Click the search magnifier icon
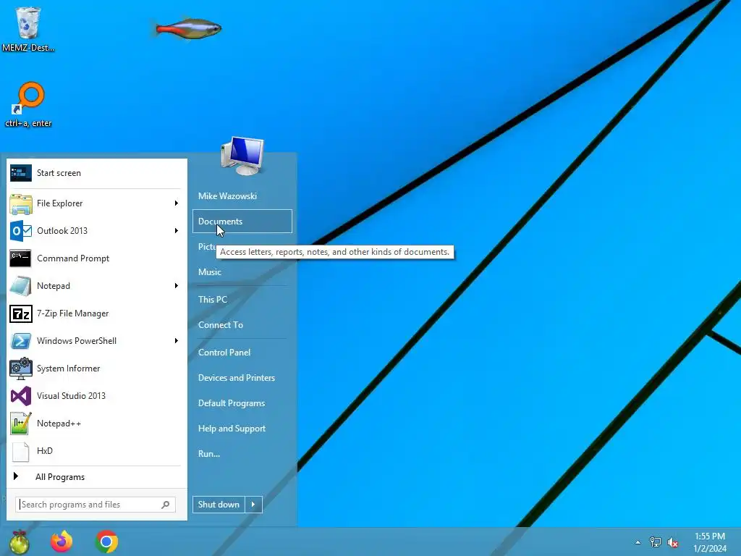The image size is (741, 556). pos(166,505)
